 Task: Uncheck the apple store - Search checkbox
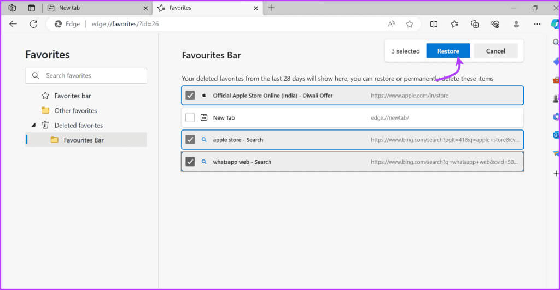(190, 140)
